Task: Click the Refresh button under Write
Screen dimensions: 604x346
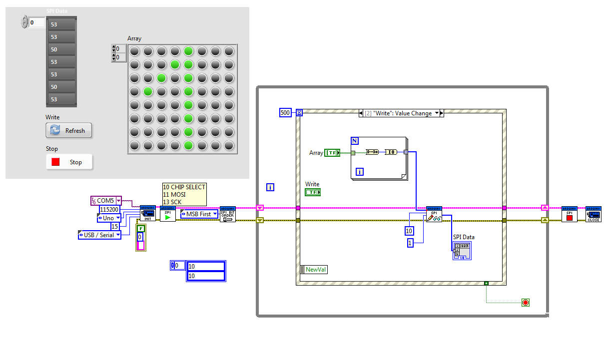Action: point(69,130)
